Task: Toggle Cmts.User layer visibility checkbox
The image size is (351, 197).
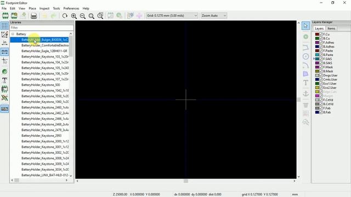Action: click(321, 79)
